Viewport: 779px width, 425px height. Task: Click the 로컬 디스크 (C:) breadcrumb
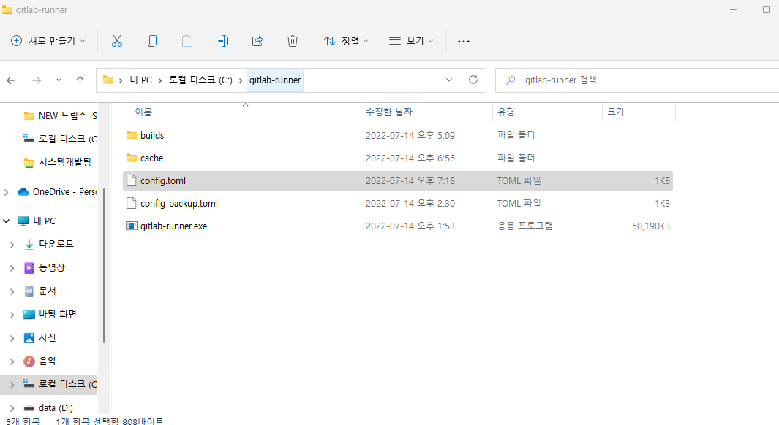[200, 80]
